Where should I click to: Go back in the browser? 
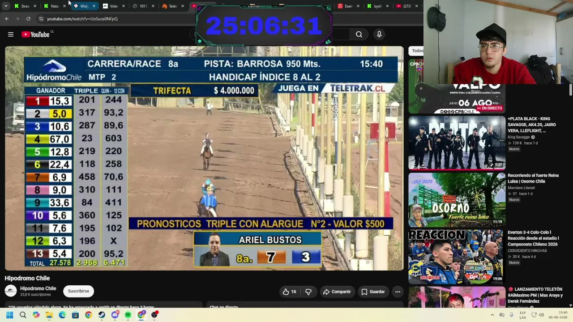click(x=7, y=19)
